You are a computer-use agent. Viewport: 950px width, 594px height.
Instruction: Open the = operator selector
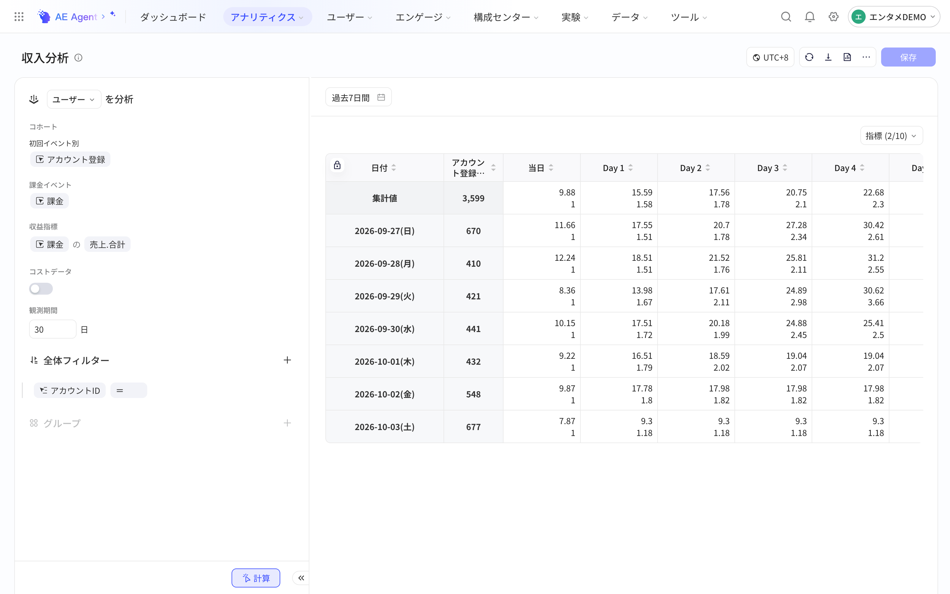click(x=129, y=391)
